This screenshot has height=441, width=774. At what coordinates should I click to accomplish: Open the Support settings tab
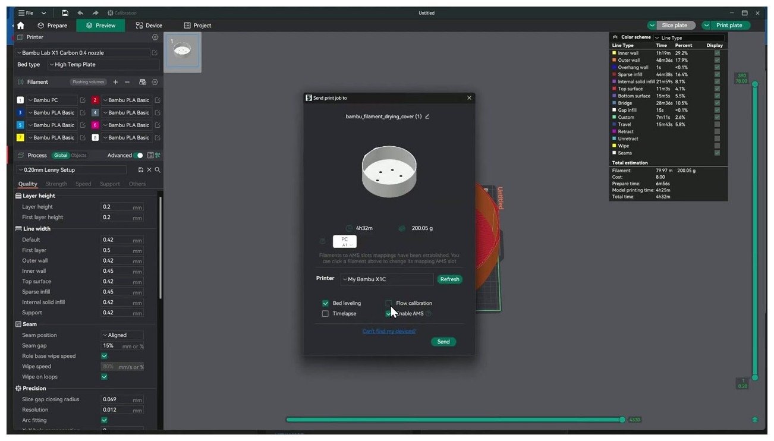(110, 184)
